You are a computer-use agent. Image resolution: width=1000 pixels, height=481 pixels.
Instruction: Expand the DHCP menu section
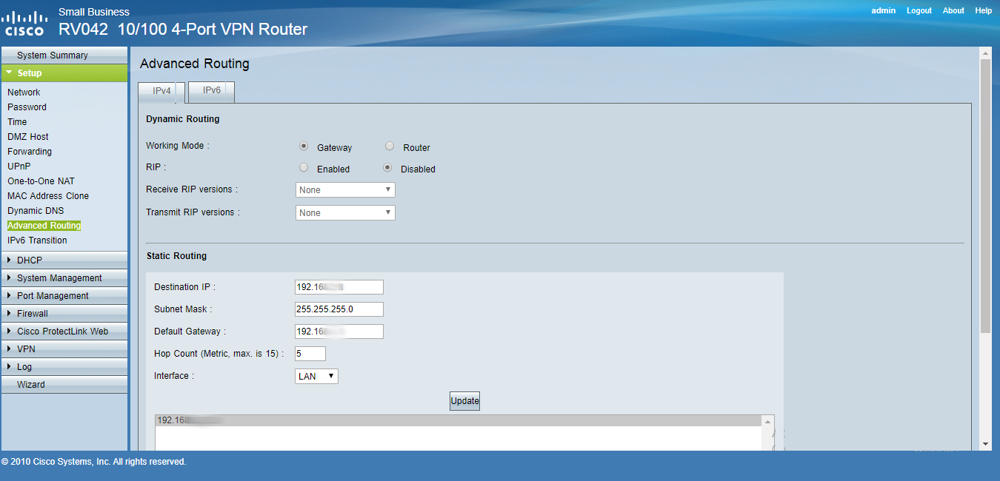tap(30, 260)
